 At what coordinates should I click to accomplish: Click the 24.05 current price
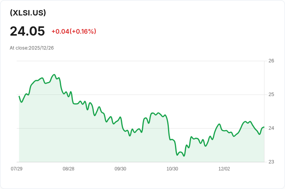pos(27,31)
